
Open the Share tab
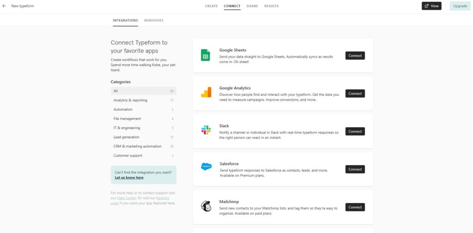pos(252,6)
